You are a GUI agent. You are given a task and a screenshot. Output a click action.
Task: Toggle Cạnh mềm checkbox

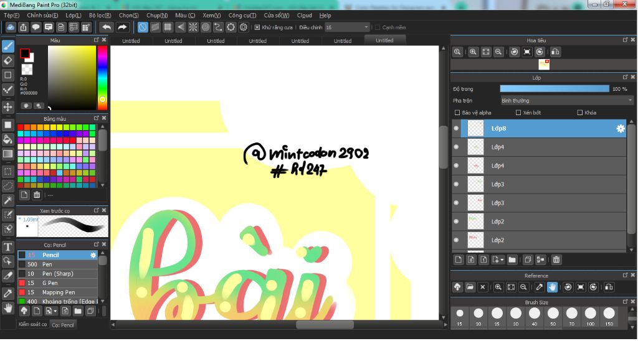point(378,27)
